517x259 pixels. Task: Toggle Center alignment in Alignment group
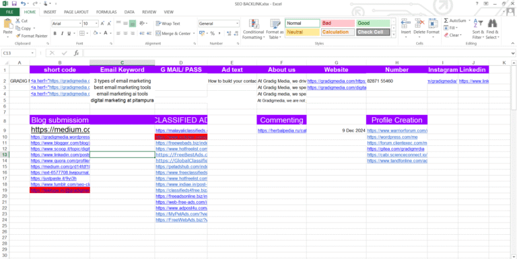125,33
